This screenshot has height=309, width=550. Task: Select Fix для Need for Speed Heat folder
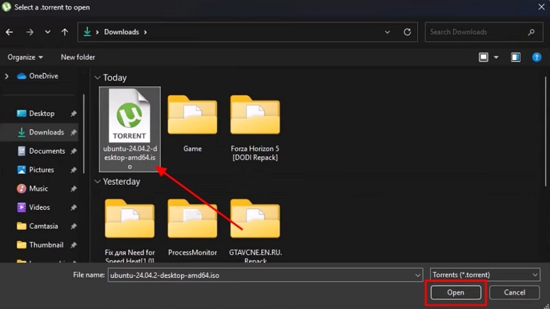point(130,231)
